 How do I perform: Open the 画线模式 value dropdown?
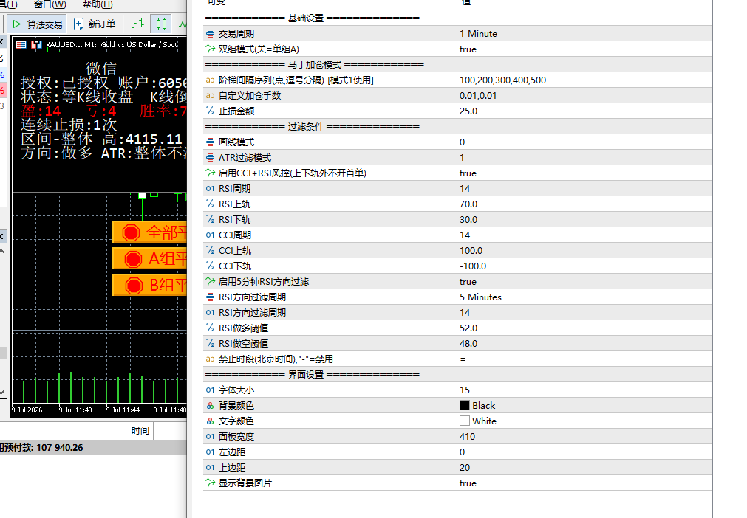click(584, 142)
